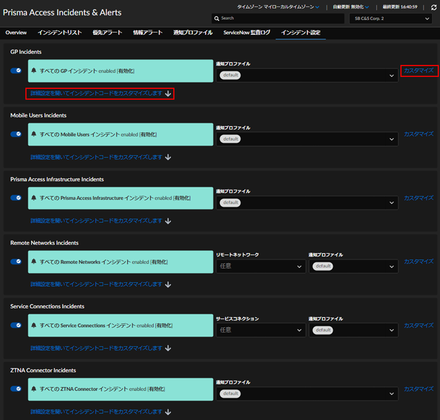Expand Prisma Access Infrastructure advanced settings link
Image resolution: width=440 pixels, height=420 pixels.
coord(96,221)
